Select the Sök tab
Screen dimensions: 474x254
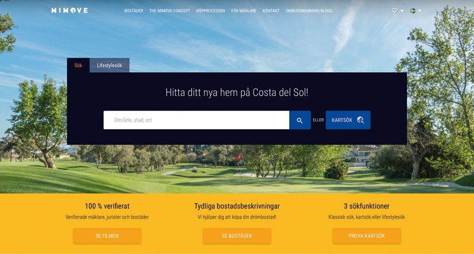[78, 65]
